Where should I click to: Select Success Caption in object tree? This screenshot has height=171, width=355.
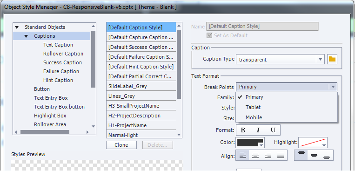coord(62,62)
